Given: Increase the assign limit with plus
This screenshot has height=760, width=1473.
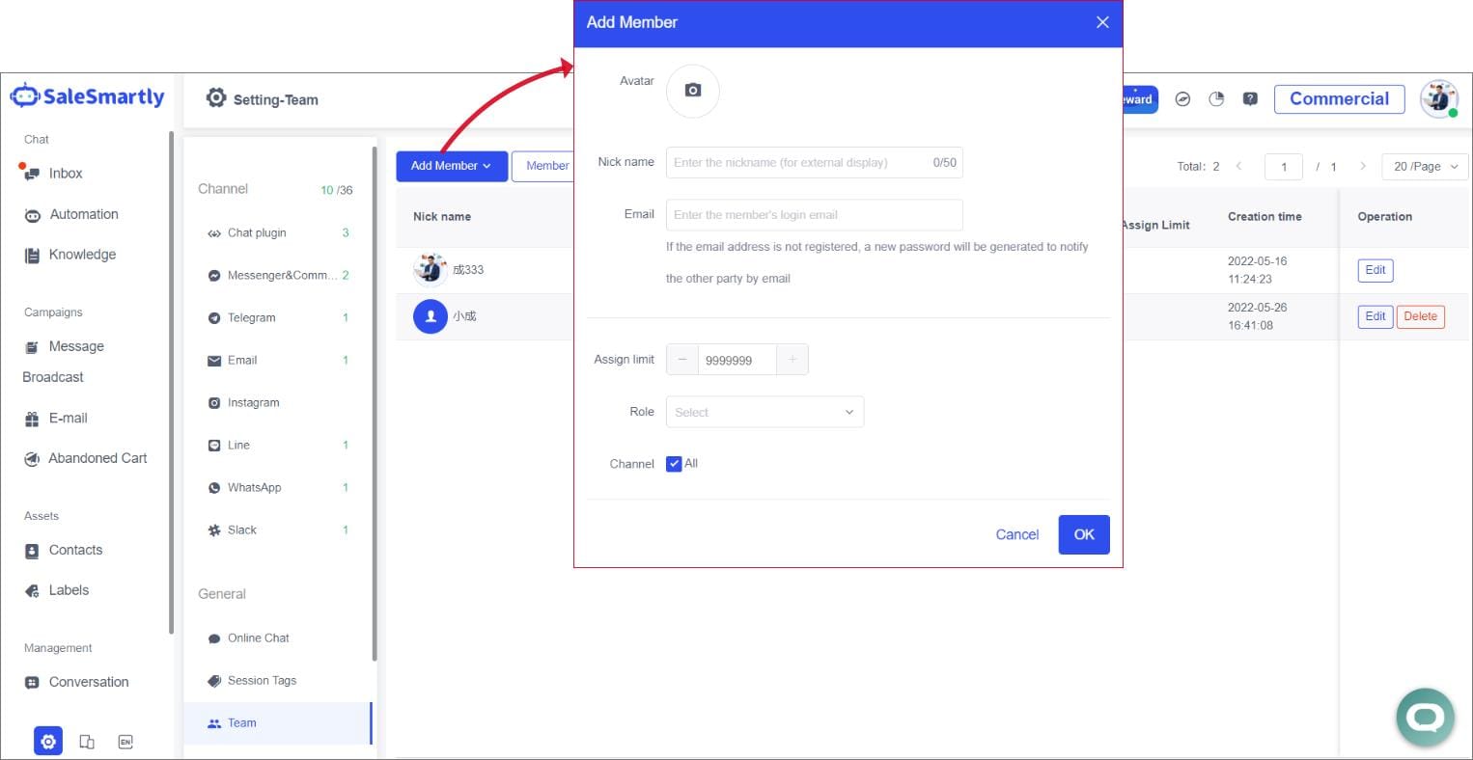Looking at the screenshot, I should tap(792, 360).
